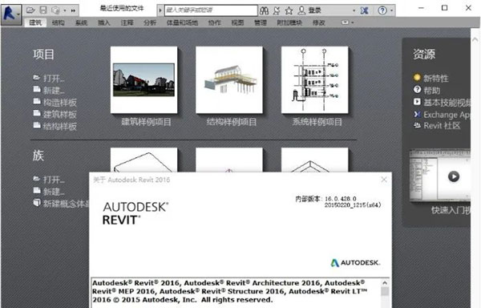Switch to the 注释 ribbon tab
481x308 pixels.
point(127,22)
